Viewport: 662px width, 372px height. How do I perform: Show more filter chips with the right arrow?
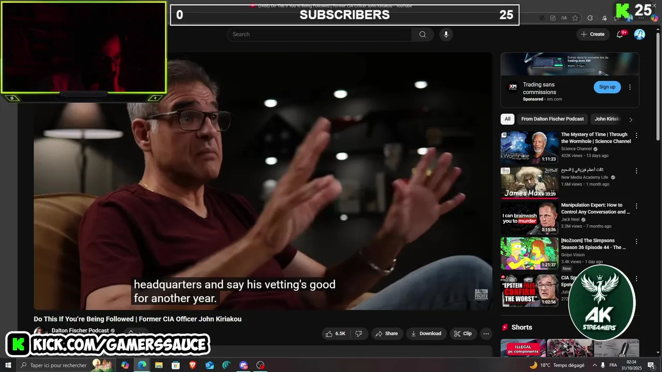coord(630,119)
